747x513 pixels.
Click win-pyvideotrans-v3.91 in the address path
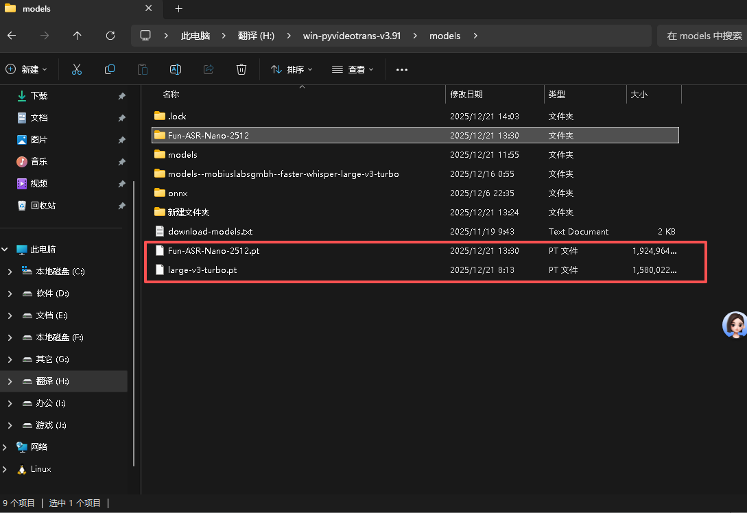click(351, 36)
